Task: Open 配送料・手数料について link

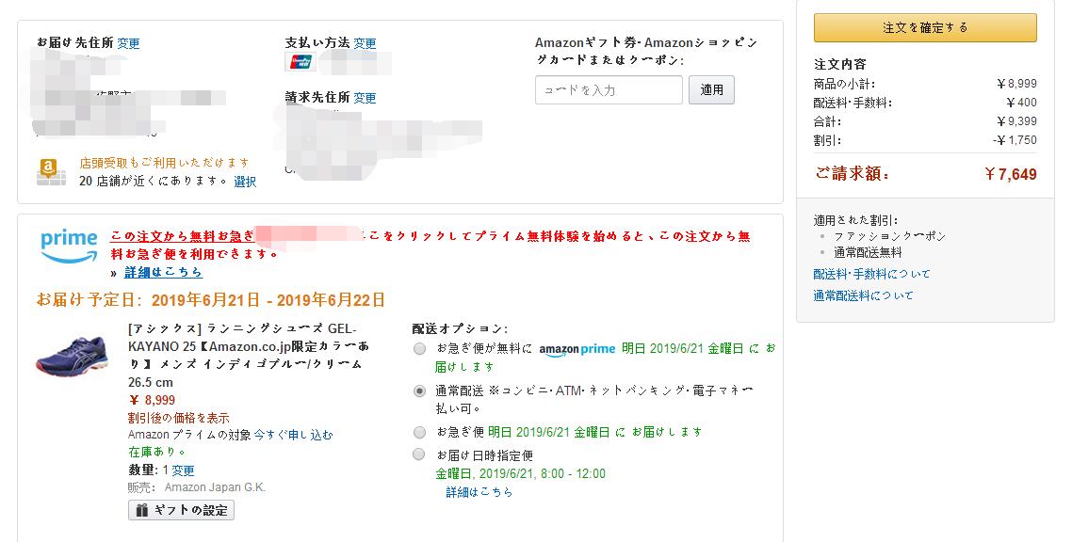Action: click(x=871, y=274)
